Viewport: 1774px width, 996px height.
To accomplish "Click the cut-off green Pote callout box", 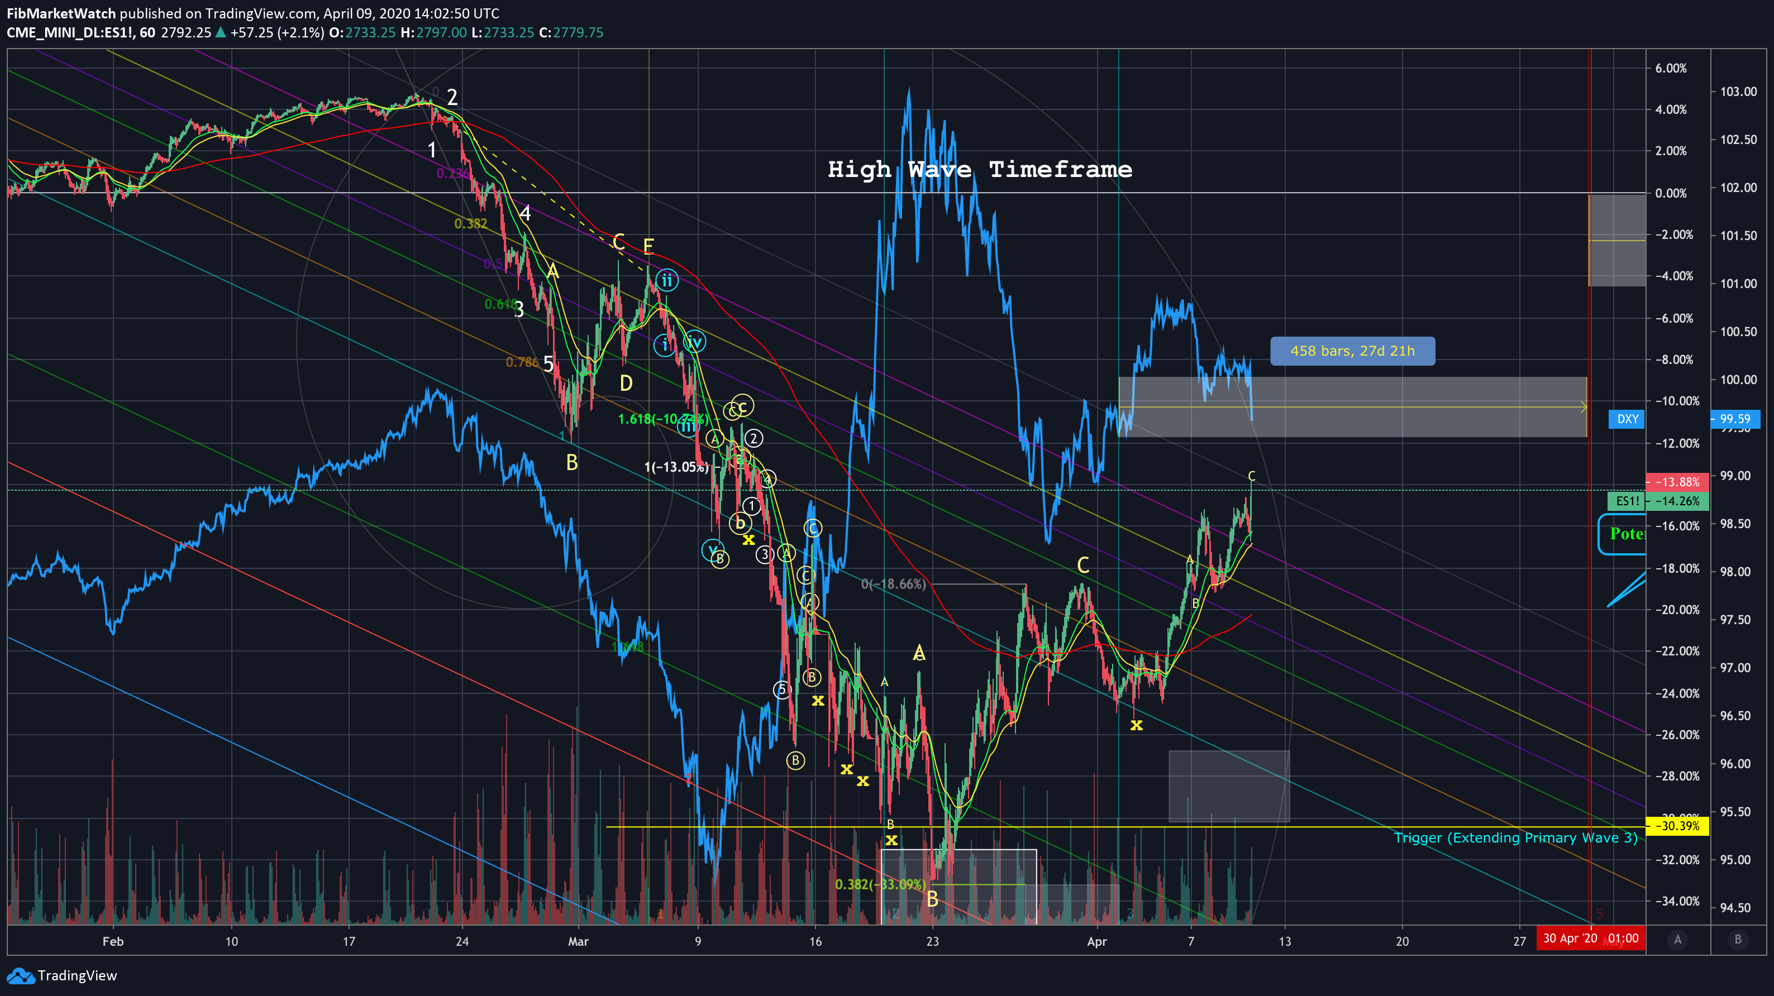I will pyautogui.click(x=1623, y=534).
